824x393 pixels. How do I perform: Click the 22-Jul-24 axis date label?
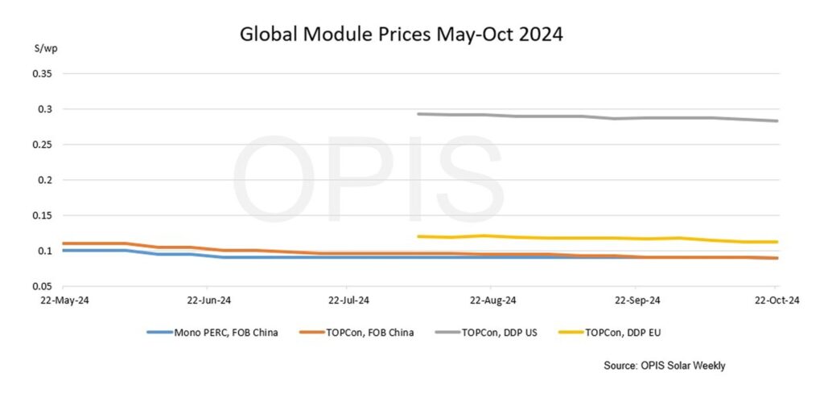(348, 301)
